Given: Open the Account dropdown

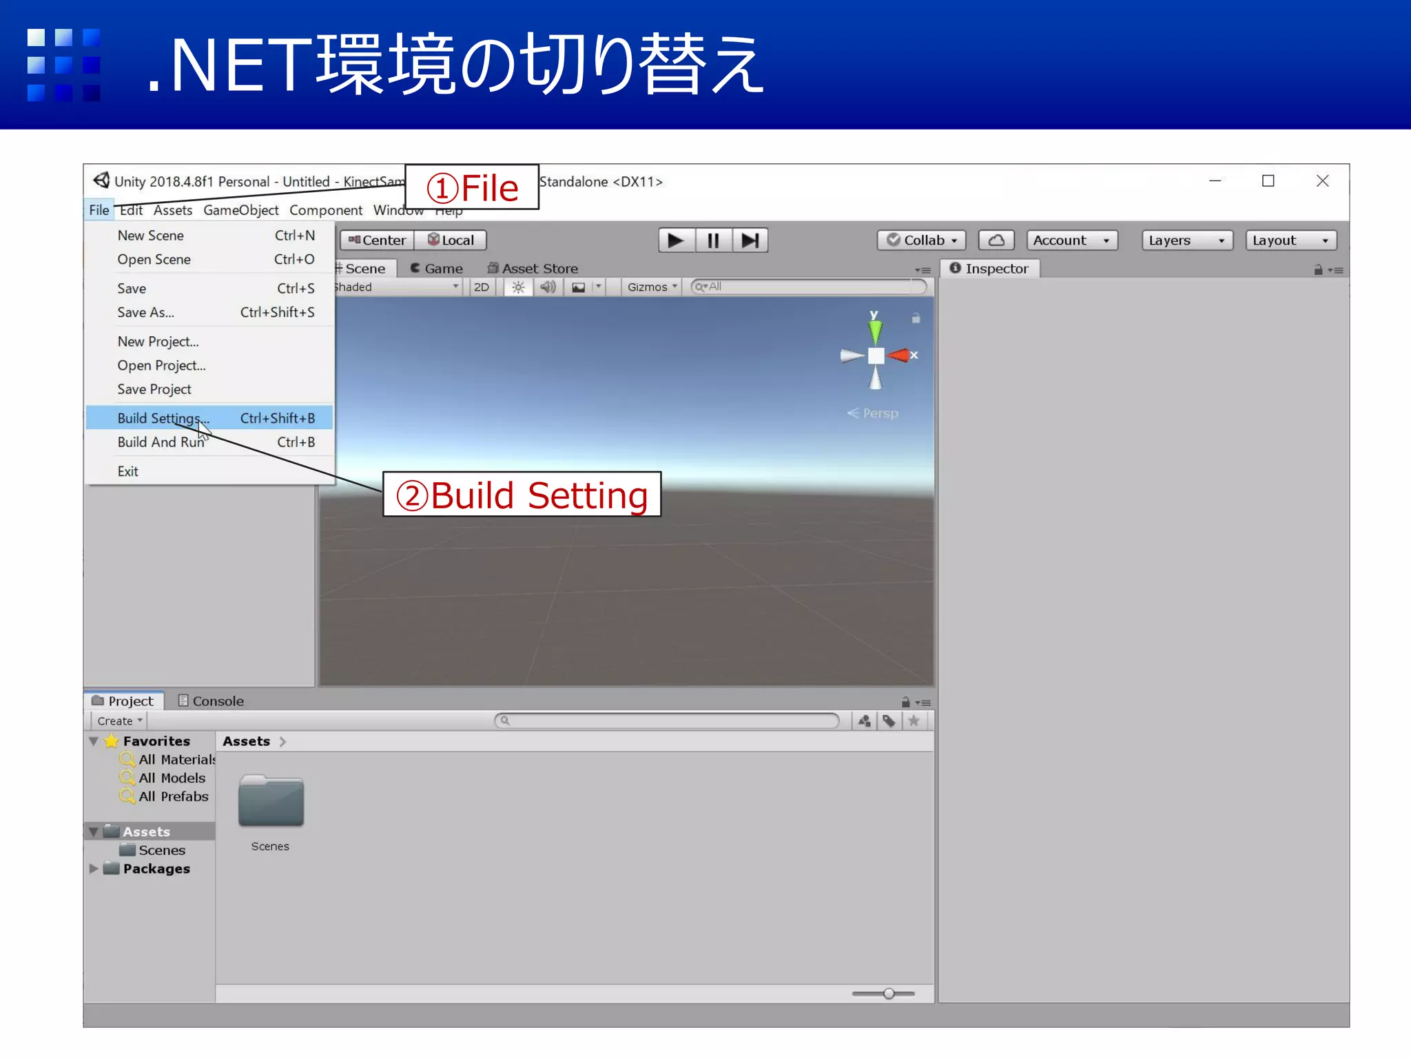Looking at the screenshot, I should coord(1071,240).
